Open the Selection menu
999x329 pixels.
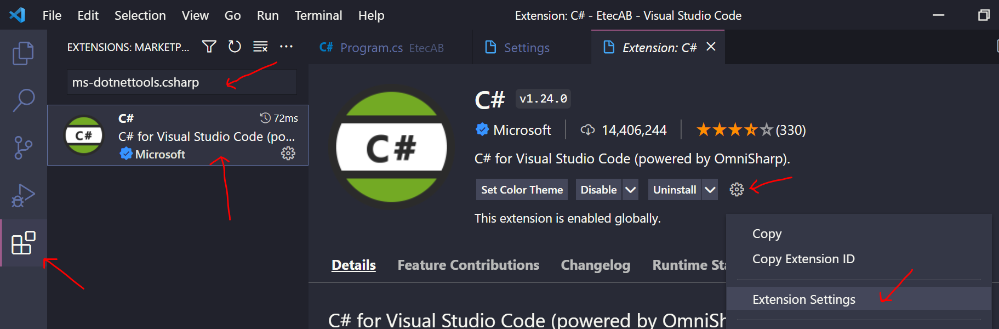pos(140,15)
